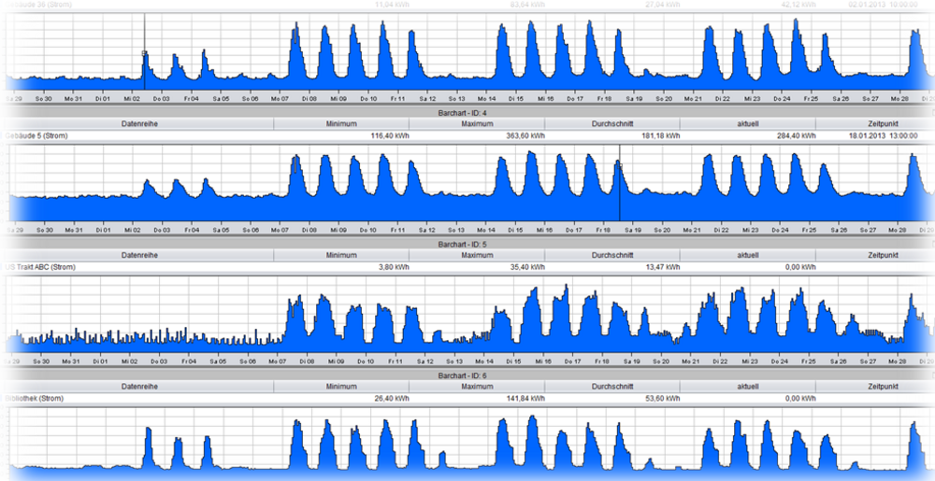Click the vertical cursor line in Gebäude 5 chart
935x481 pixels.
coord(619,187)
